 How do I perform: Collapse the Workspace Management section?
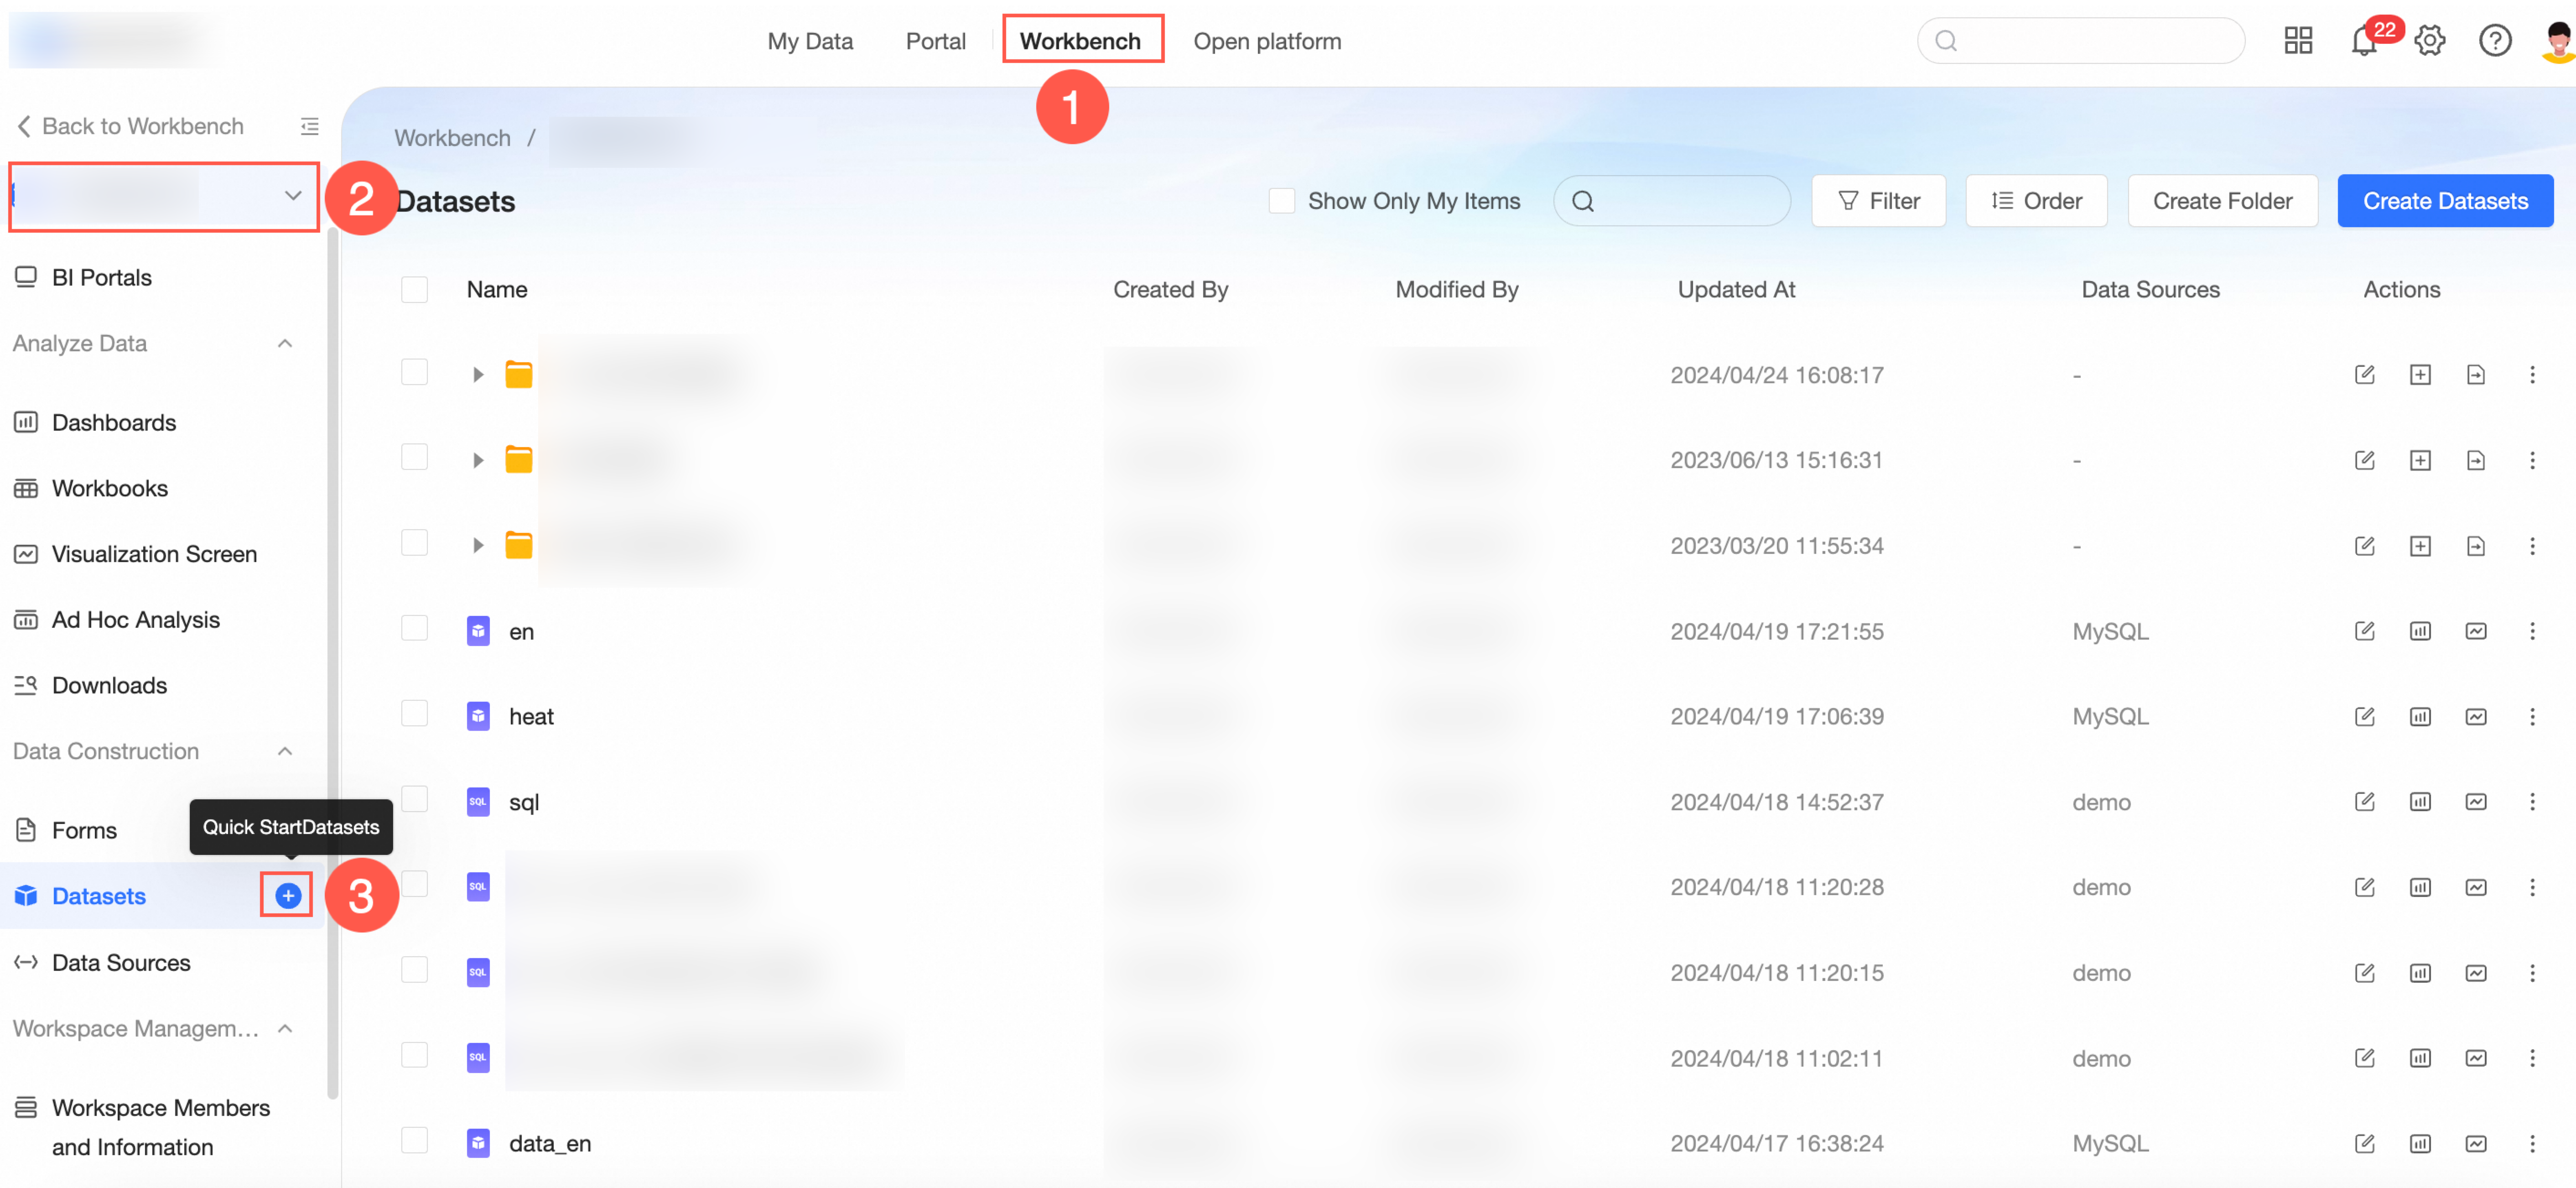[x=285, y=1028]
